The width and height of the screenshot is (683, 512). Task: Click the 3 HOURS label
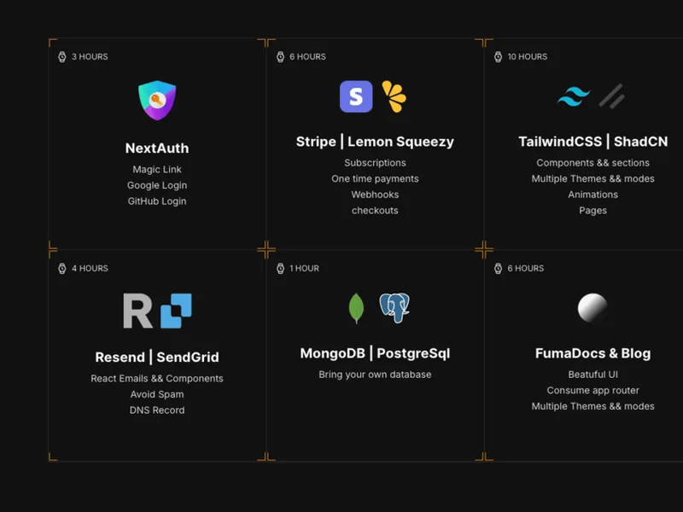(90, 56)
